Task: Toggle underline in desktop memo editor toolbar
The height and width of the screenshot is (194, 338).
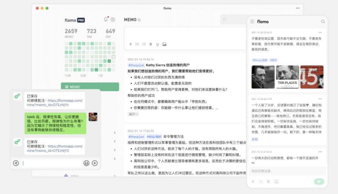Action: coord(157,44)
